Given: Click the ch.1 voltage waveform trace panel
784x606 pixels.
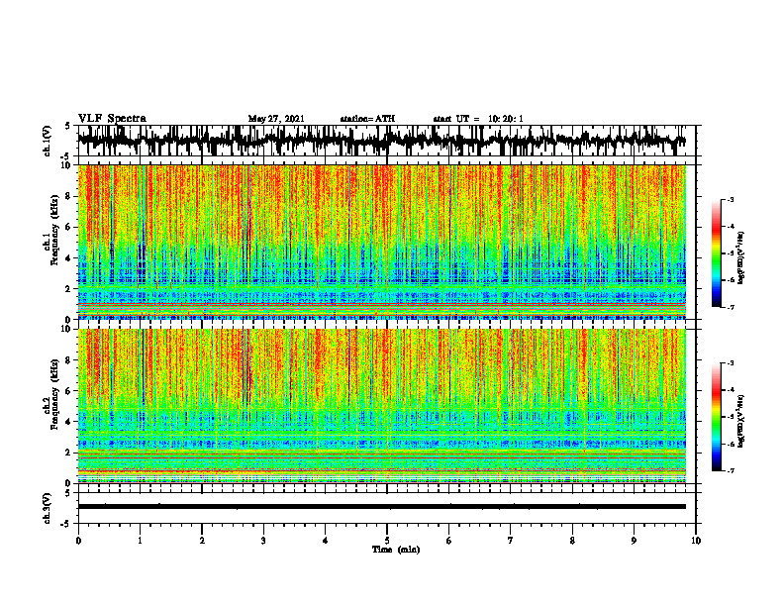Looking at the screenshot, I should pos(386,141).
